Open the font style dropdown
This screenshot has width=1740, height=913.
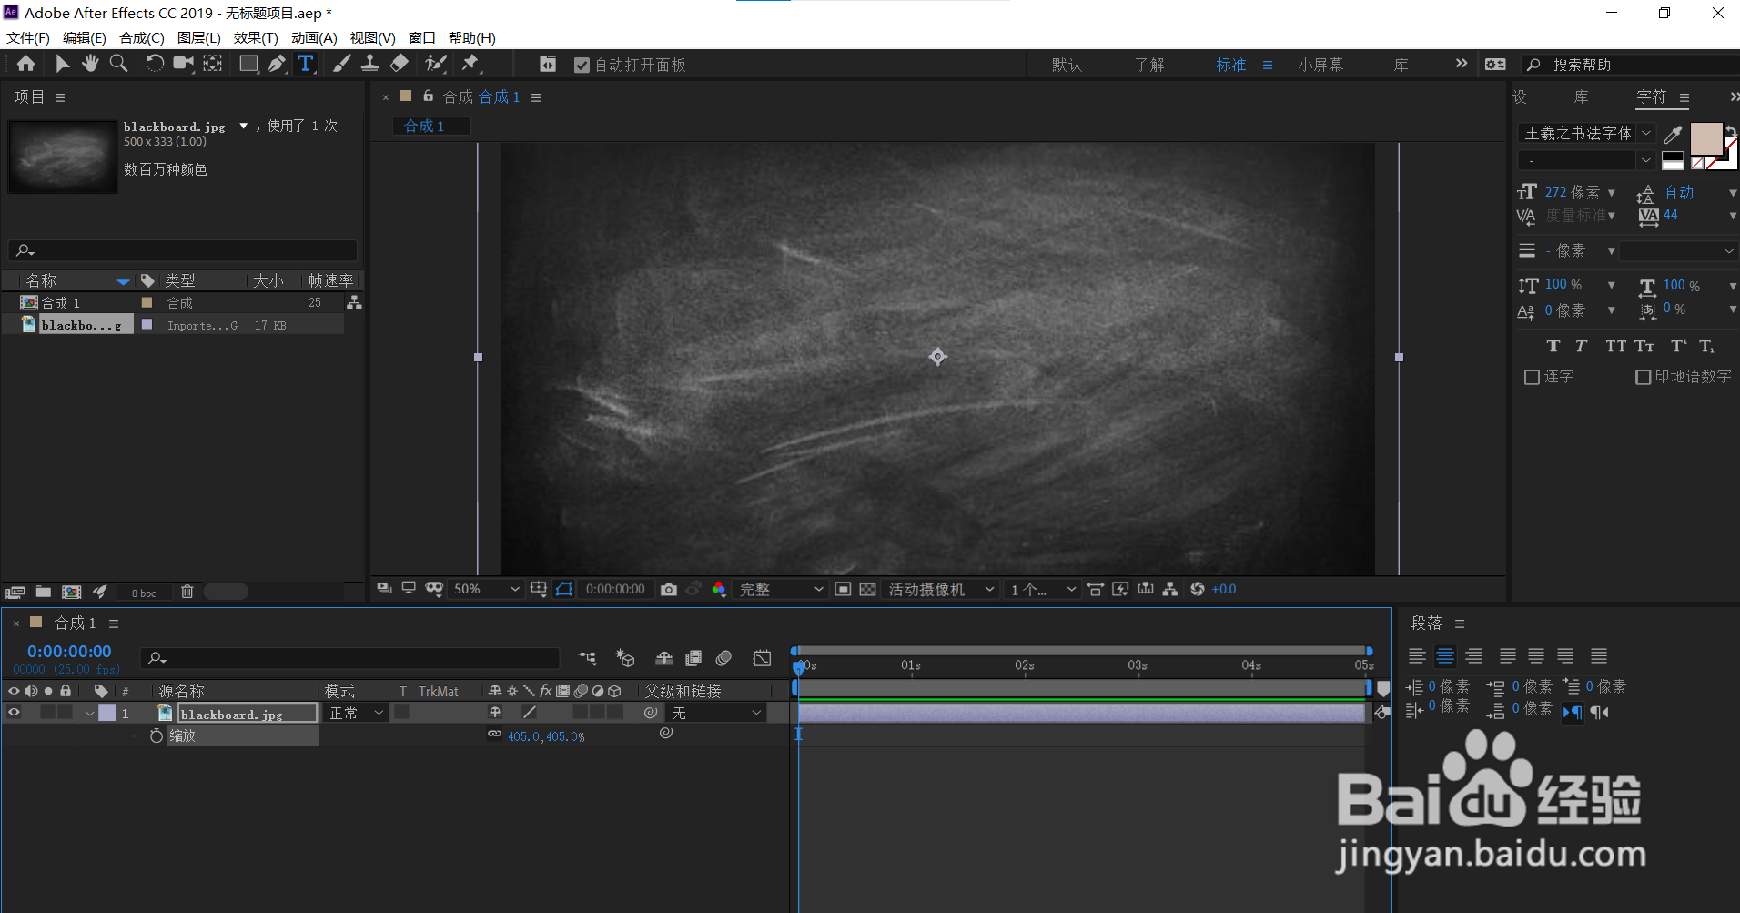point(1645,160)
